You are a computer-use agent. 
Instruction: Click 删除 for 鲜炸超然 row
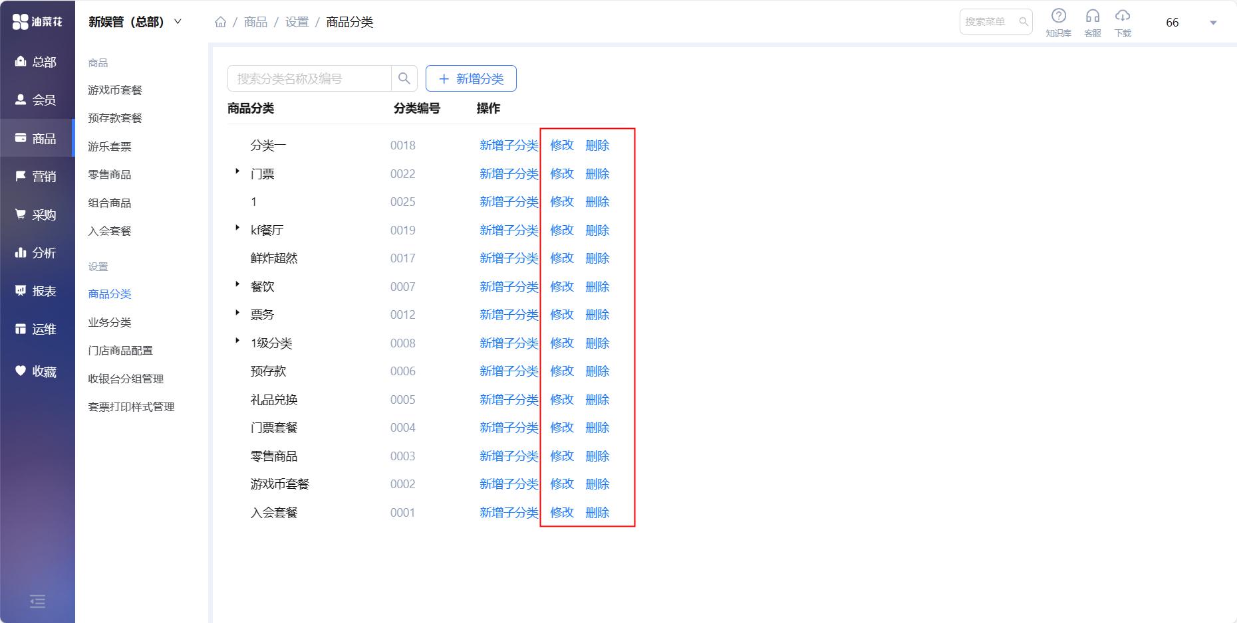[x=597, y=258]
